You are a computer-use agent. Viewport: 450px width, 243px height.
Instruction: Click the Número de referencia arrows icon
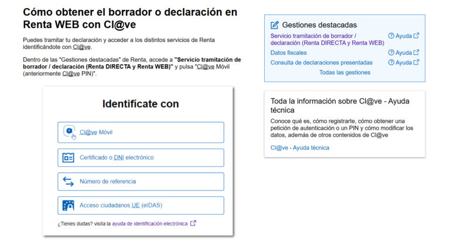pyautogui.click(x=69, y=182)
